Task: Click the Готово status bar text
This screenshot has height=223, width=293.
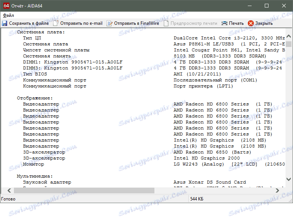Action: (8, 199)
